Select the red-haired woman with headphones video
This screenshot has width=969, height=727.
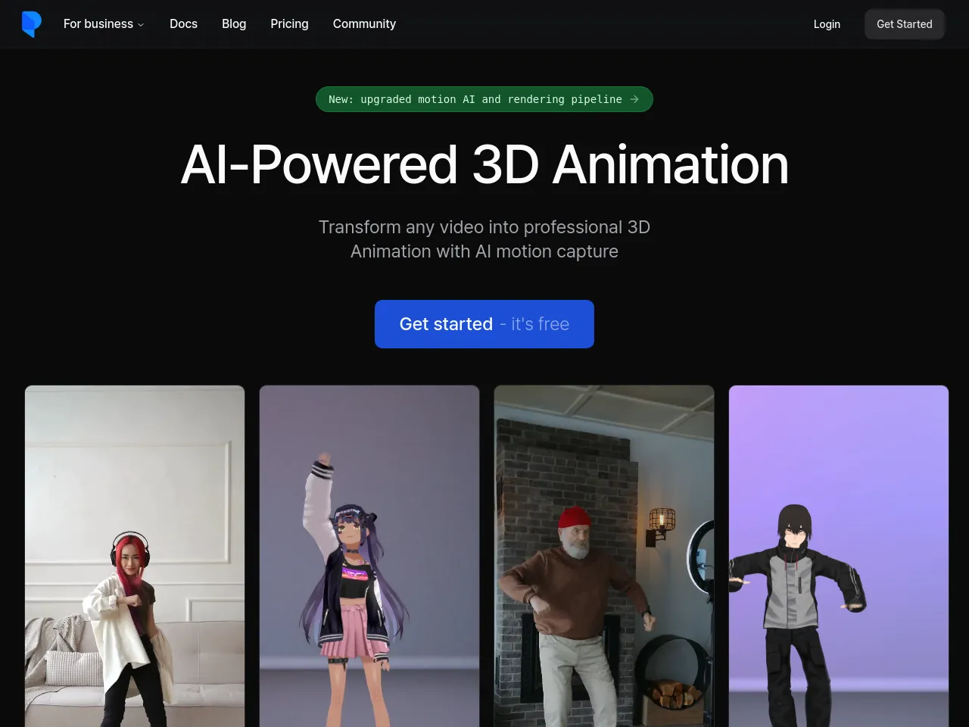pyautogui.click(x=135, y=556)
